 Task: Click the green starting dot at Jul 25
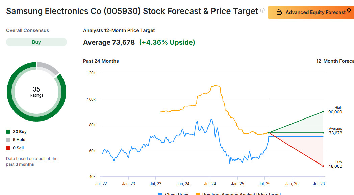coord(269,133)
